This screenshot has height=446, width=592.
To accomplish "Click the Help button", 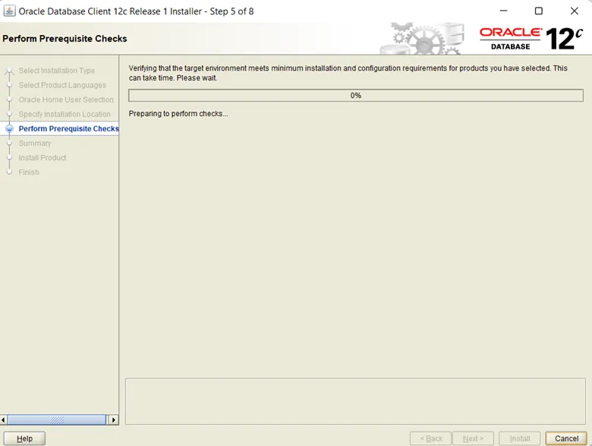I will coord(24,438).
